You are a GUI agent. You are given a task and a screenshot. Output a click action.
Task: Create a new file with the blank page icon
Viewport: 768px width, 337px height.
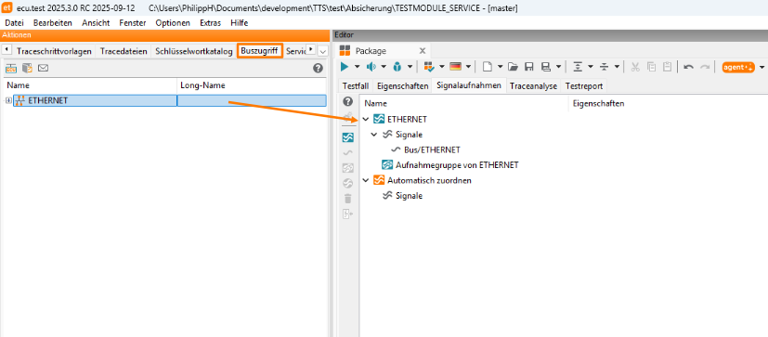click(x=487, y=67)
